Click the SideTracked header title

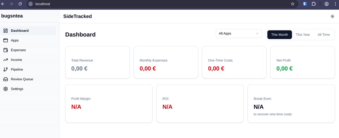[77, 16]
